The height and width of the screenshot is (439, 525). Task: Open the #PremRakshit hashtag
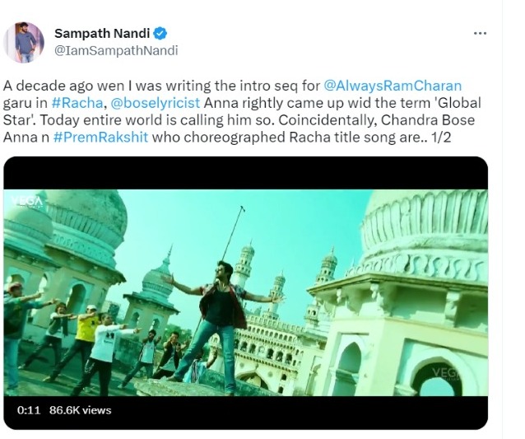(x=100, y=138)
